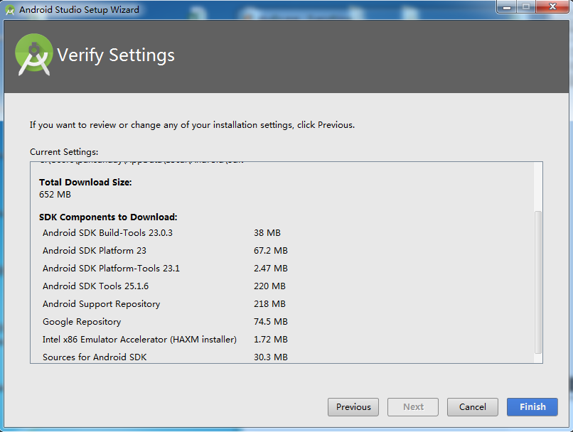Click the "SDK Components to Download:" heading
Viewport: 573px width, 432px height.
pos(108,217)
